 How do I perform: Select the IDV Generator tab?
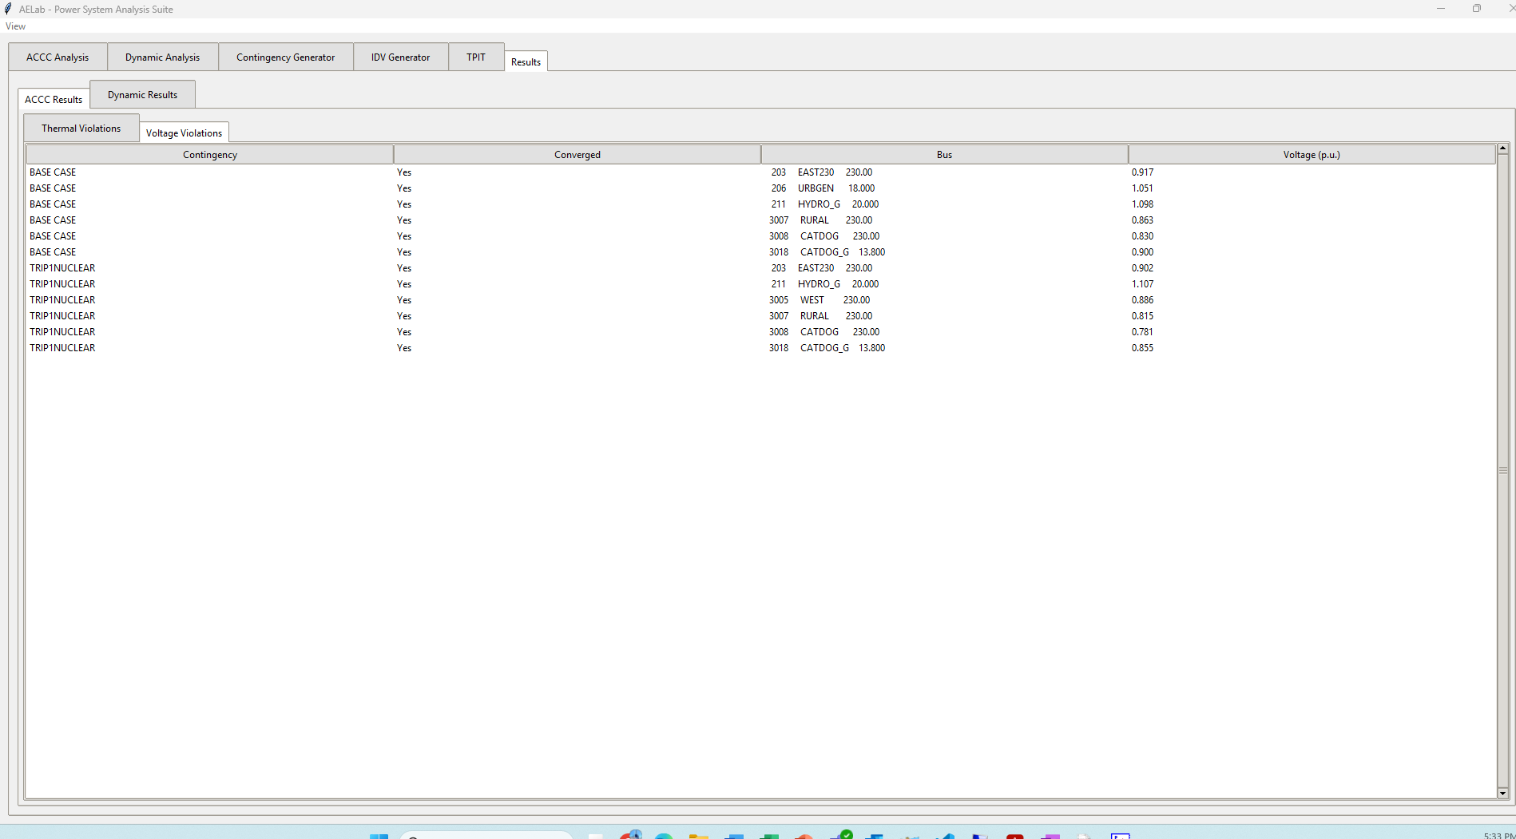tap(400, 57)
